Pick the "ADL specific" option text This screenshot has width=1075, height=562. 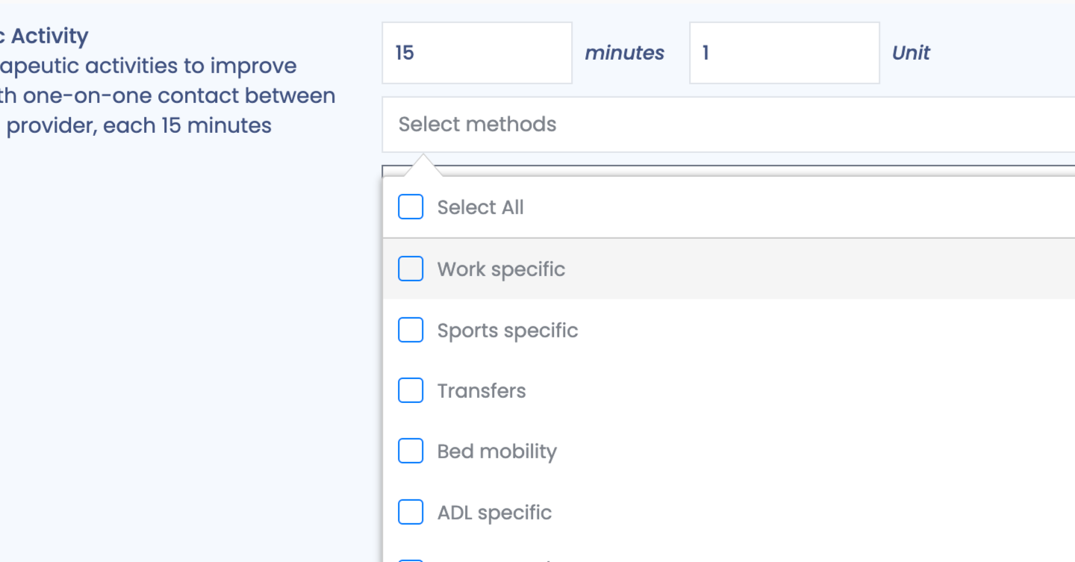494,513
